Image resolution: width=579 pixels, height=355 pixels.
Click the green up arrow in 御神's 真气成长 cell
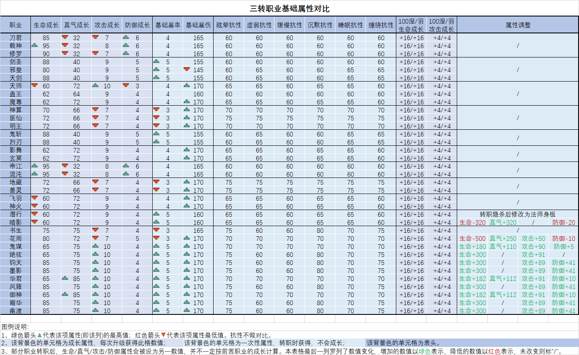(65, 294)
